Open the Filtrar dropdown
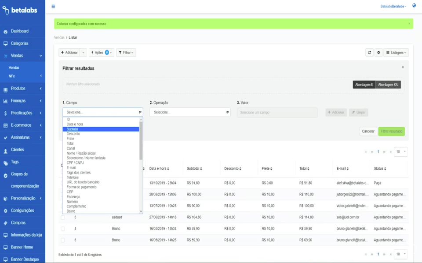The image size is (422, 263). click(x=126, y=53)
